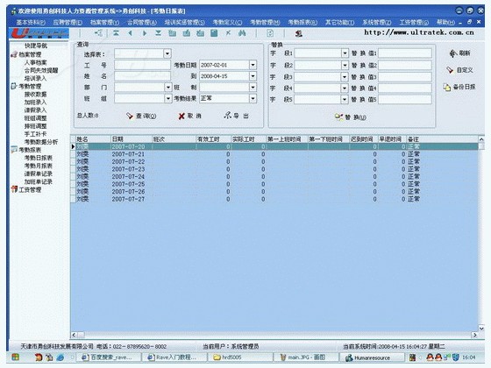Open the 字段3 field dropdown
The image size is (491, 368).
[345, 77]
